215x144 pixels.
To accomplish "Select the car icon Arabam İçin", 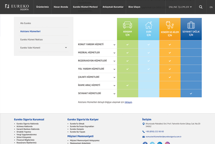I will [127, 25].
